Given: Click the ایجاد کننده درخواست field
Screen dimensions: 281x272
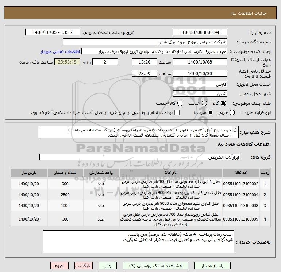Looking at the screenshot, I should pos(154,51).
